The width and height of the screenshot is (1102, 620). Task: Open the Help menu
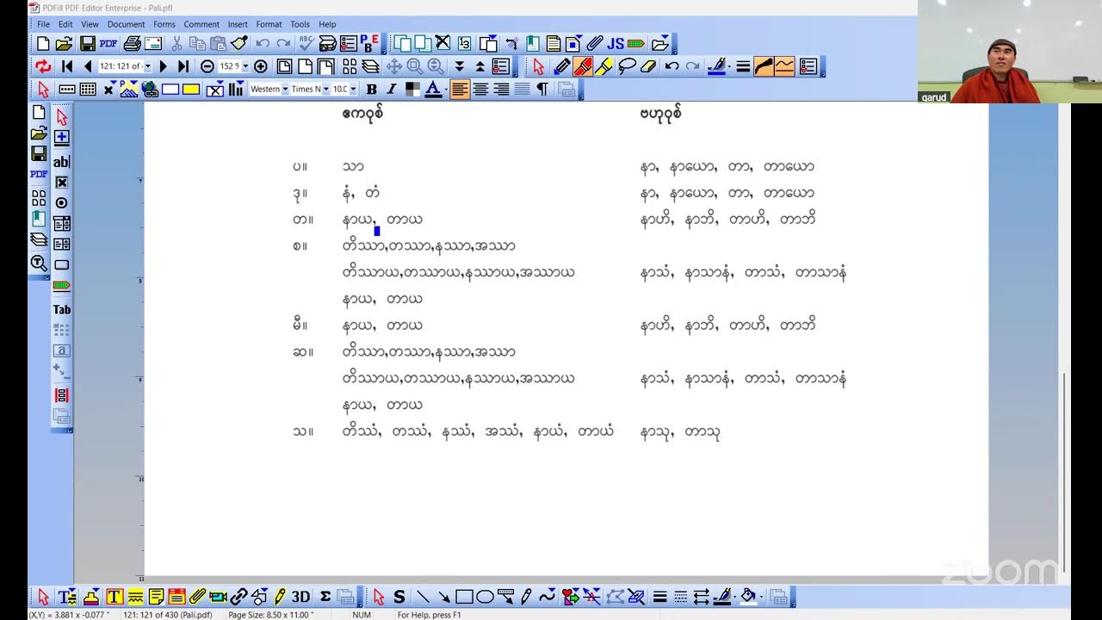[327, 24]
